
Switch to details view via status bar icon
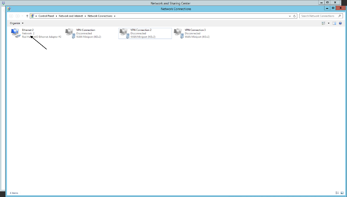point(337,193)
